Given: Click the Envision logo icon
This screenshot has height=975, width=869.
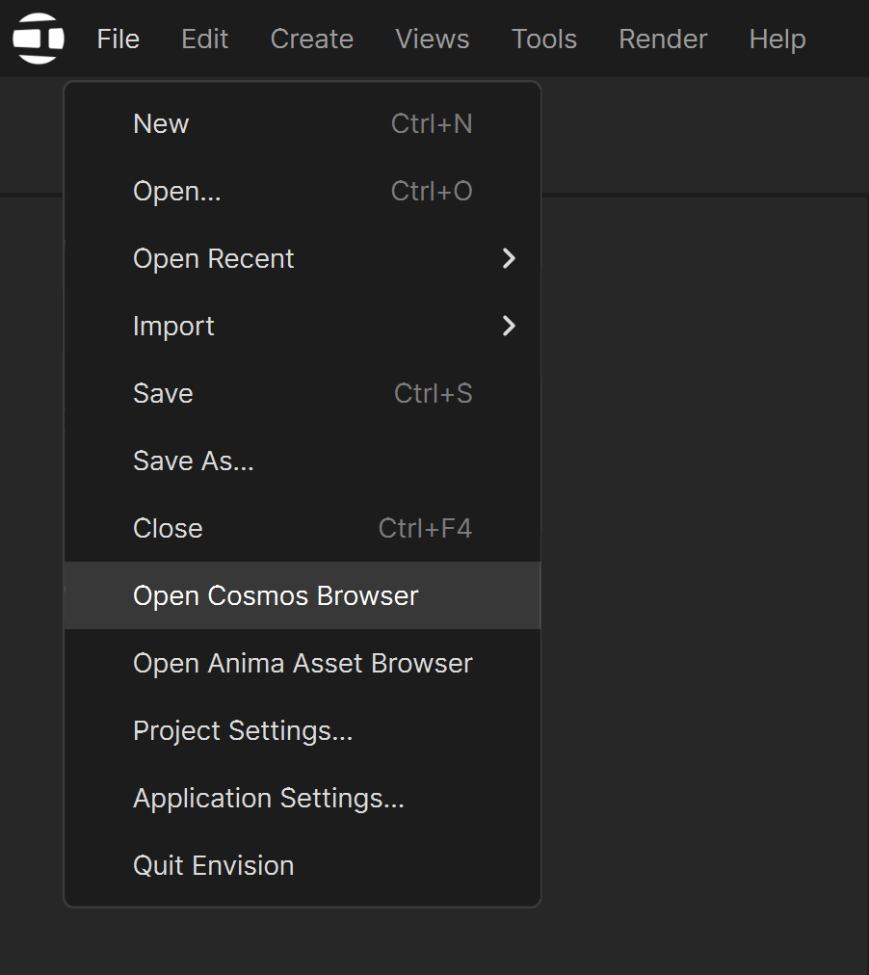Looking at the screenshot, I should (39, 39).
